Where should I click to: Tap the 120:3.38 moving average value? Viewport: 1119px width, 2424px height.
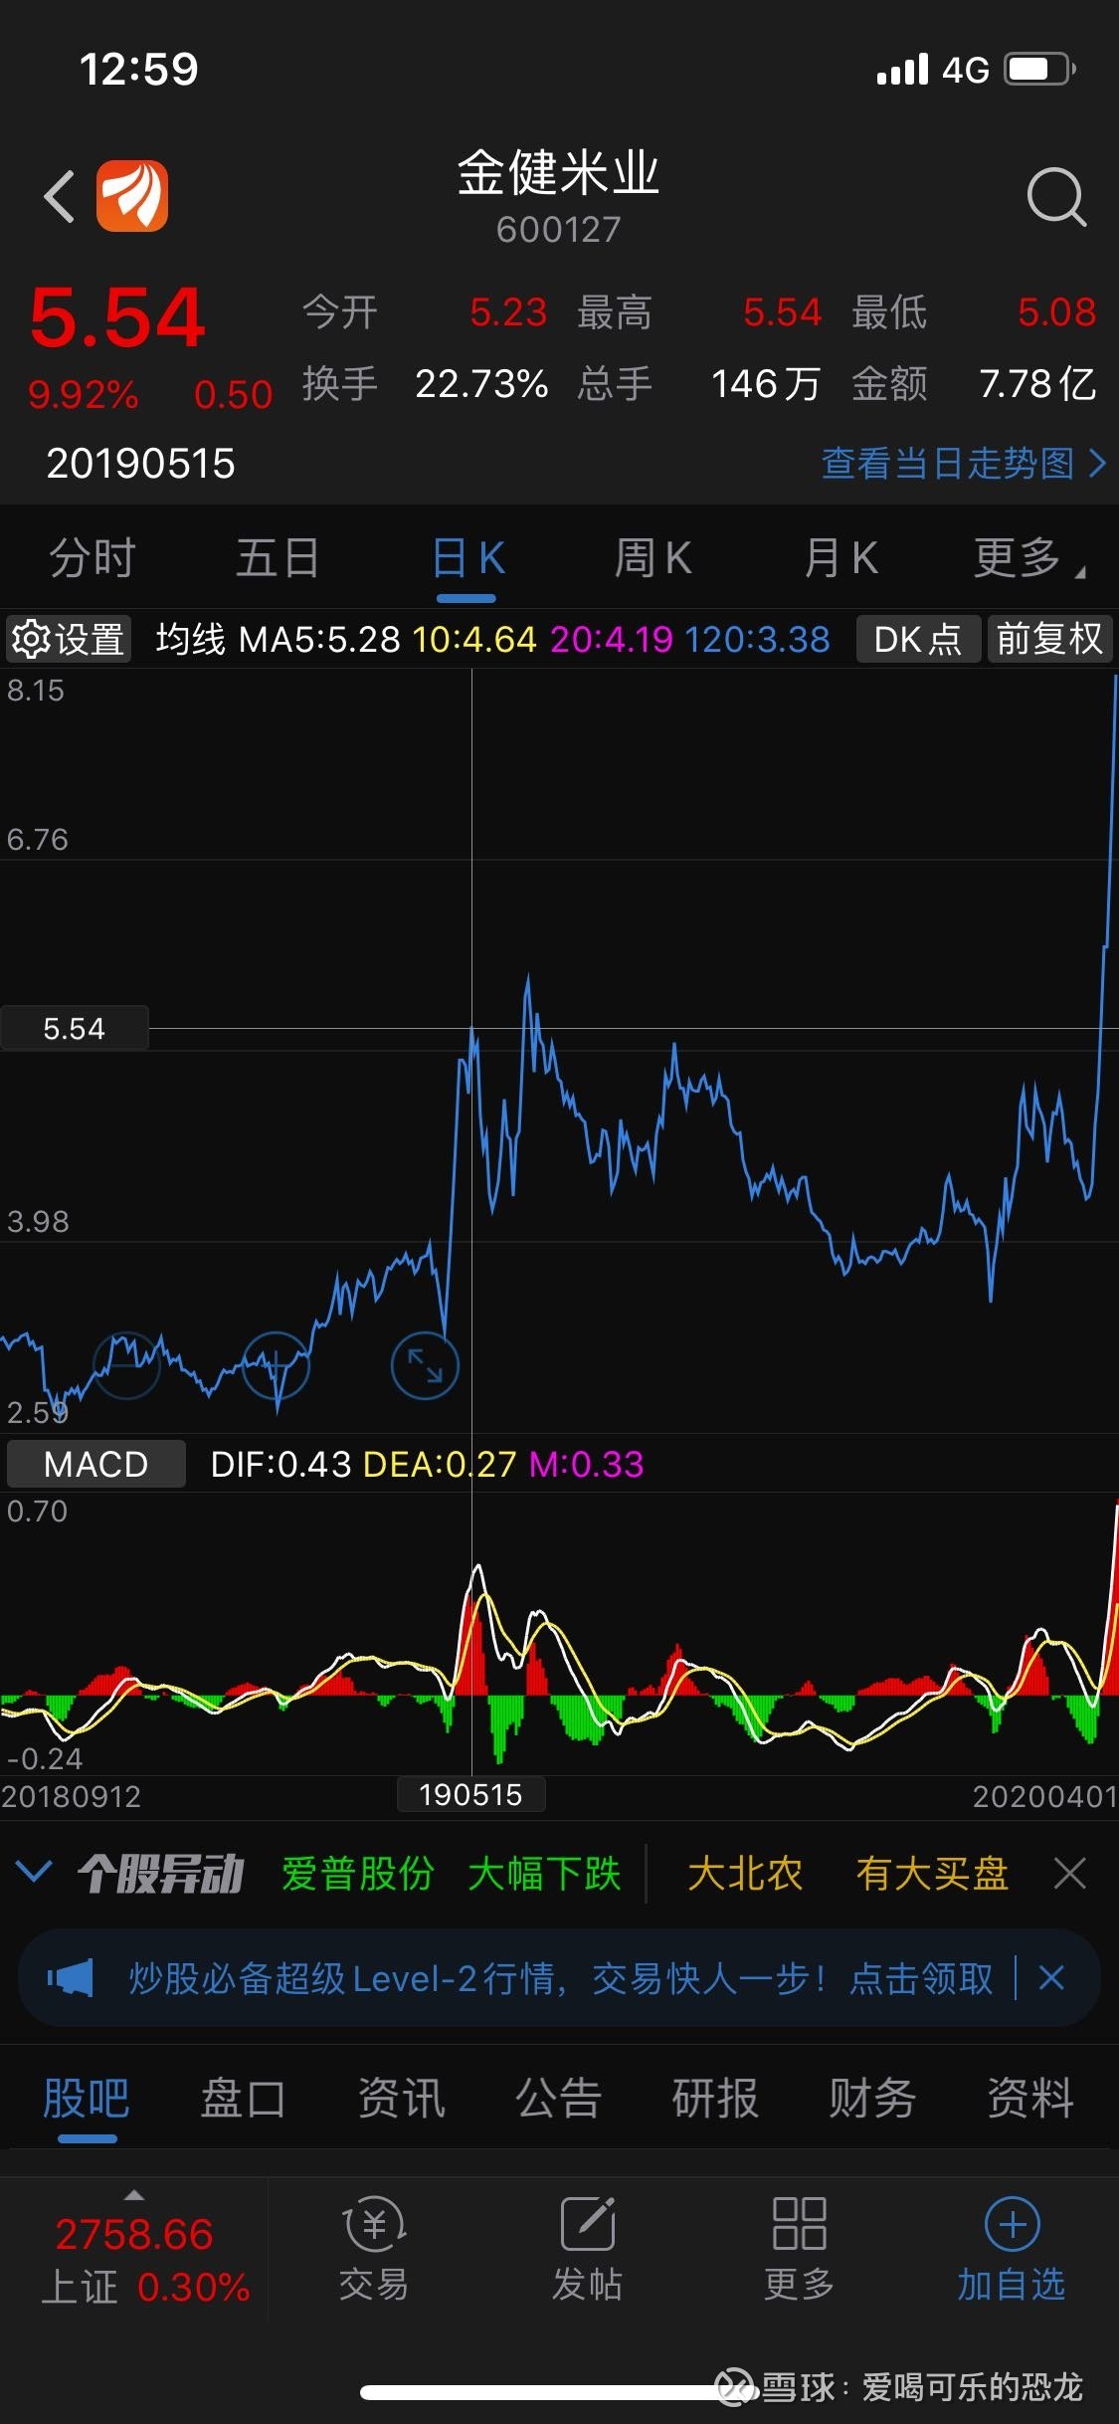tap(757, 639)
